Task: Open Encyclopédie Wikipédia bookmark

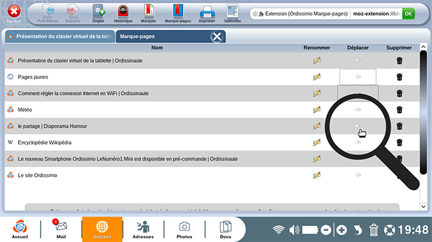Action: coord(45,143)
